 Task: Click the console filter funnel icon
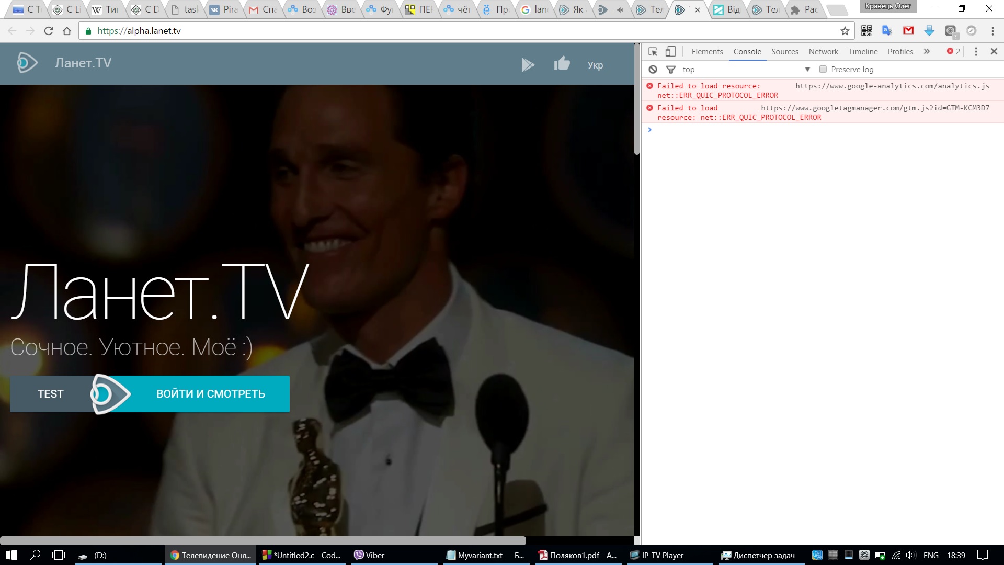tap(671, 69)
